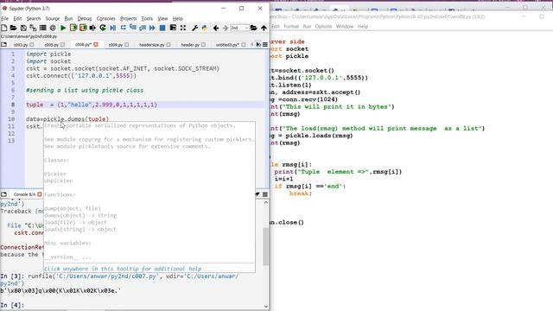Open file with the folder icon
The image size is (553, 311).
click(14, 28)
